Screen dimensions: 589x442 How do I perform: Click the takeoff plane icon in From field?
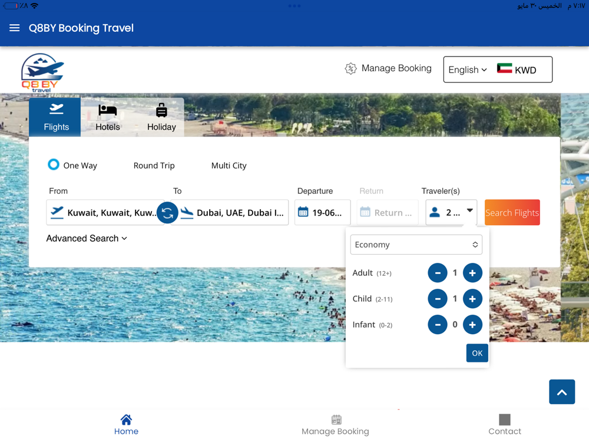tap(57, 212)
